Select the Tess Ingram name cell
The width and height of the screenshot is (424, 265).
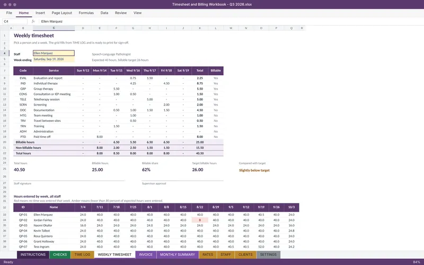pos(54,247)
